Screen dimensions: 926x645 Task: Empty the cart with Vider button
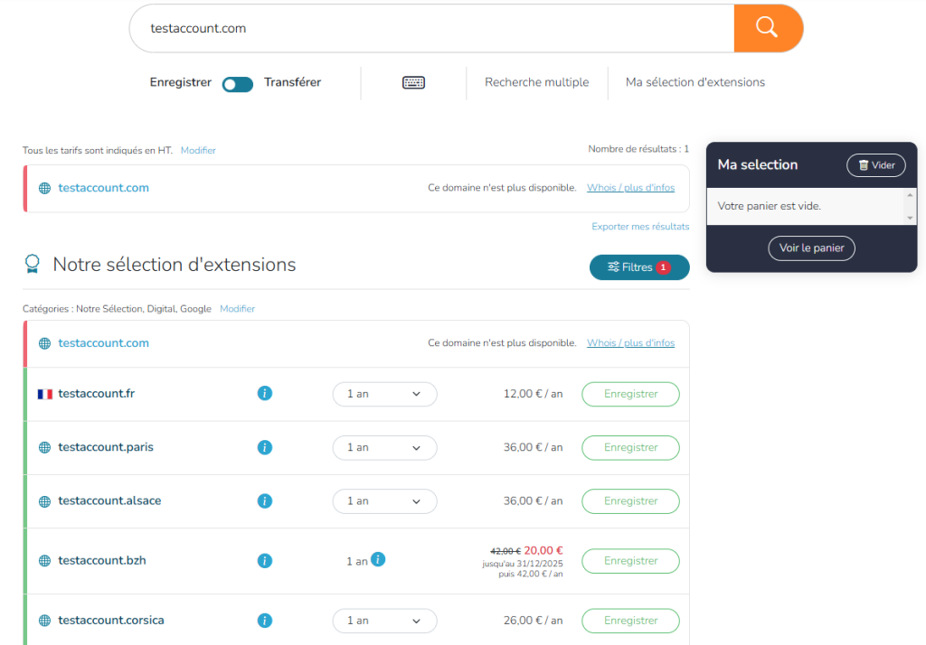pyautogui.click(x=876, y=165)
